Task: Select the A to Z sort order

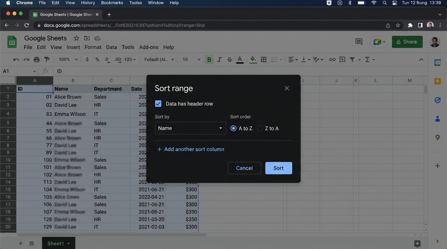Action: coord(233,128)
